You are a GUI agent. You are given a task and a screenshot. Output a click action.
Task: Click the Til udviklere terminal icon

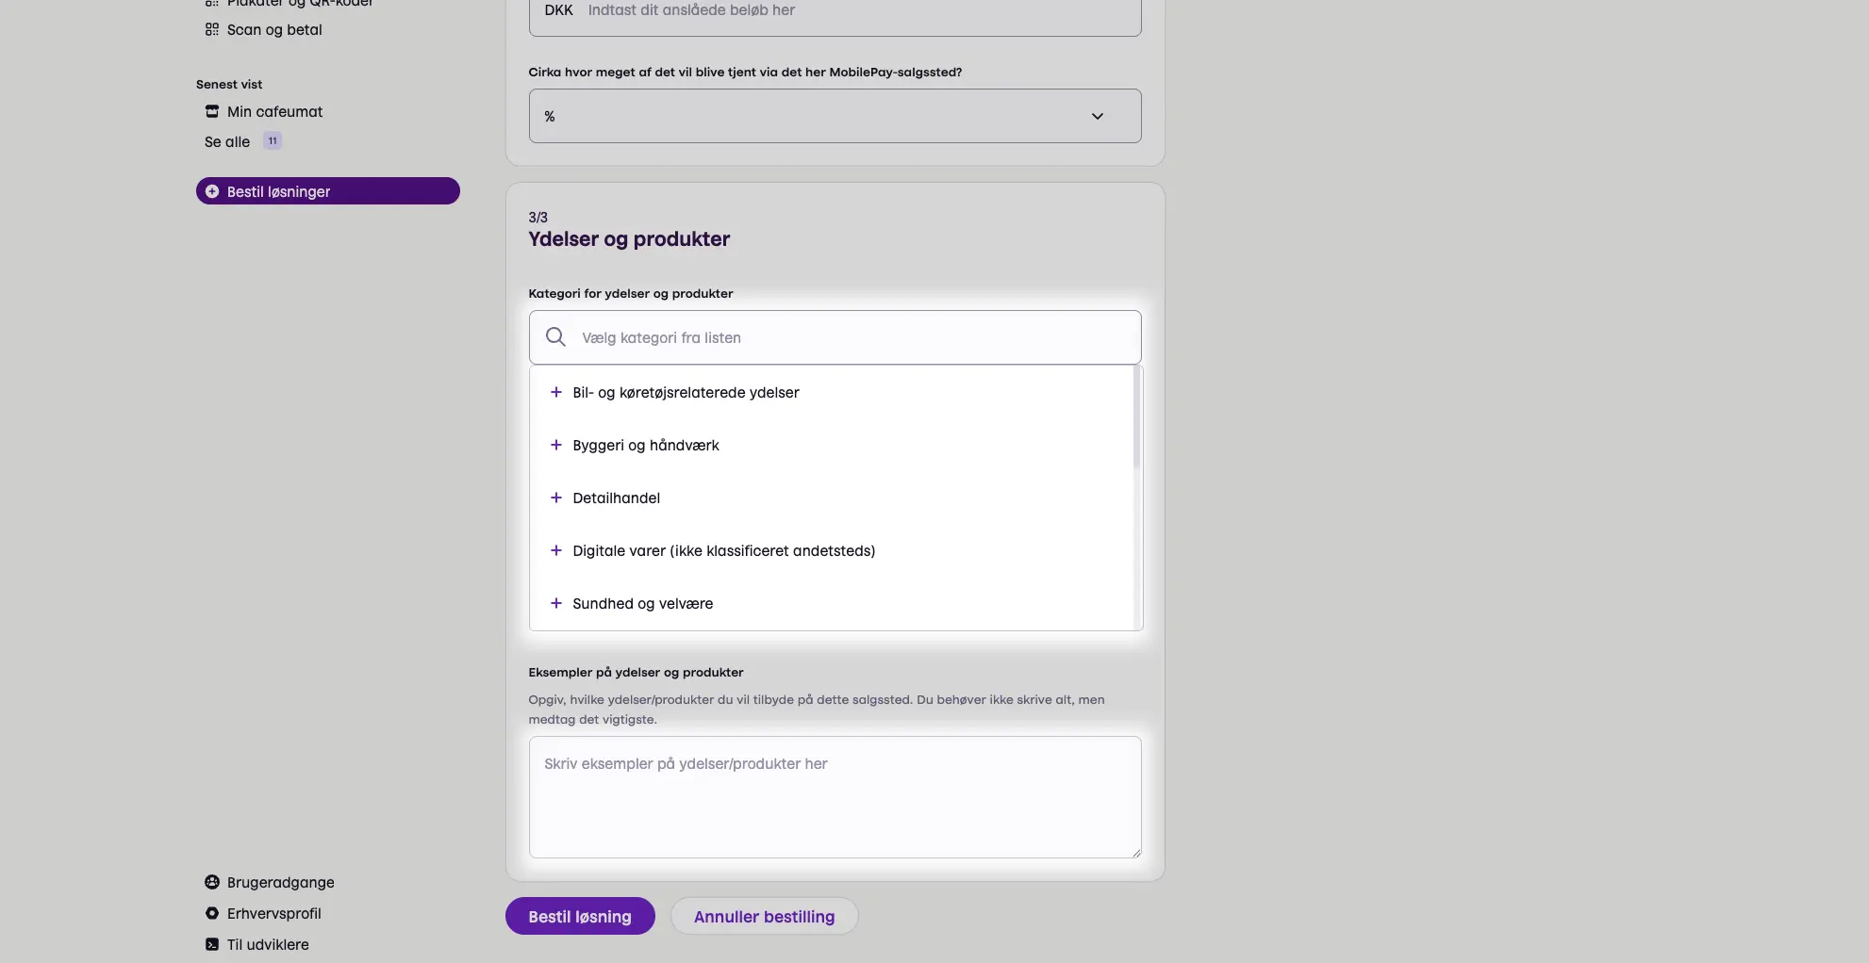(212, 944)
